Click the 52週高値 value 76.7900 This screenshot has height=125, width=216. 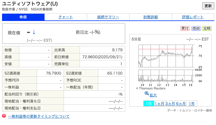pyautogui.click(x=53, y=73)
